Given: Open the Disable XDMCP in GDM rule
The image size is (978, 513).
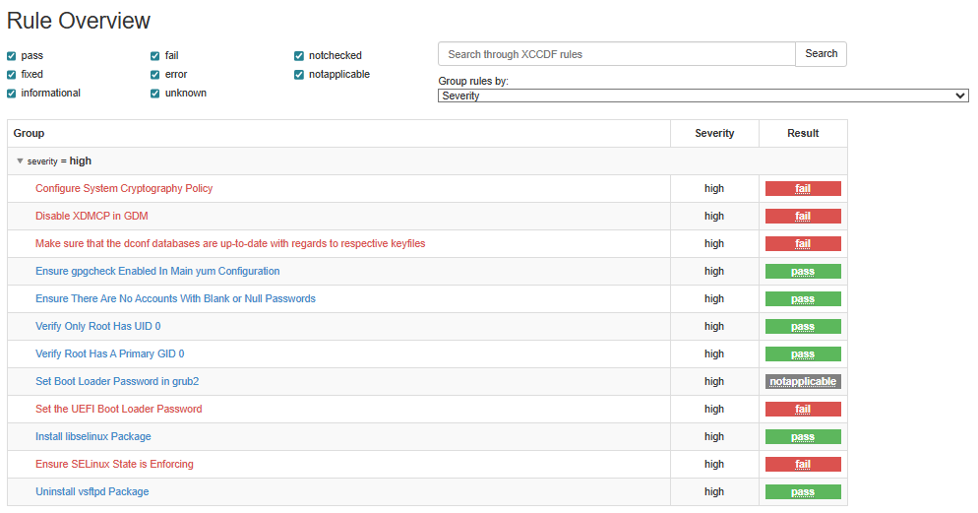Looking at the screenshot, I should point(92,217).
